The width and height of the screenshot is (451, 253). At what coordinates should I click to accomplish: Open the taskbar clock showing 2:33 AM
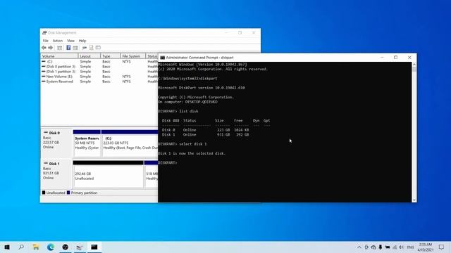pos(426,247)
